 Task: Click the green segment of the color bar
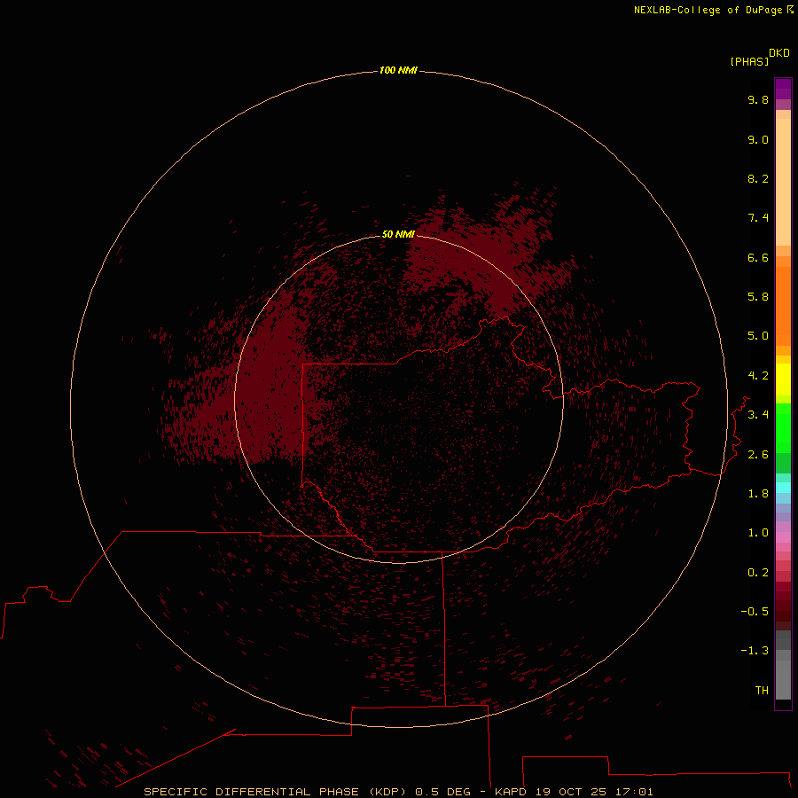tap(783, 427)
